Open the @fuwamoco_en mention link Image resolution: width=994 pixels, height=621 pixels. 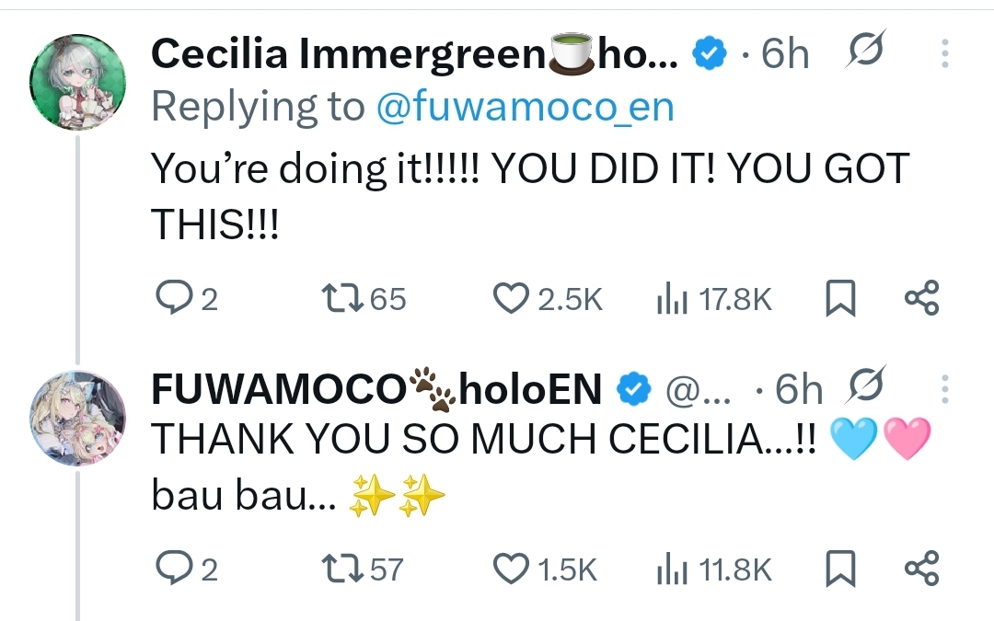point(525,108)
